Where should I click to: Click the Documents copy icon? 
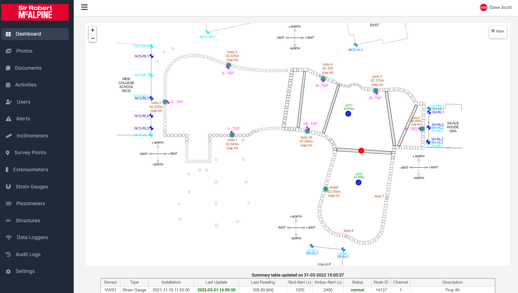point(8,68)
